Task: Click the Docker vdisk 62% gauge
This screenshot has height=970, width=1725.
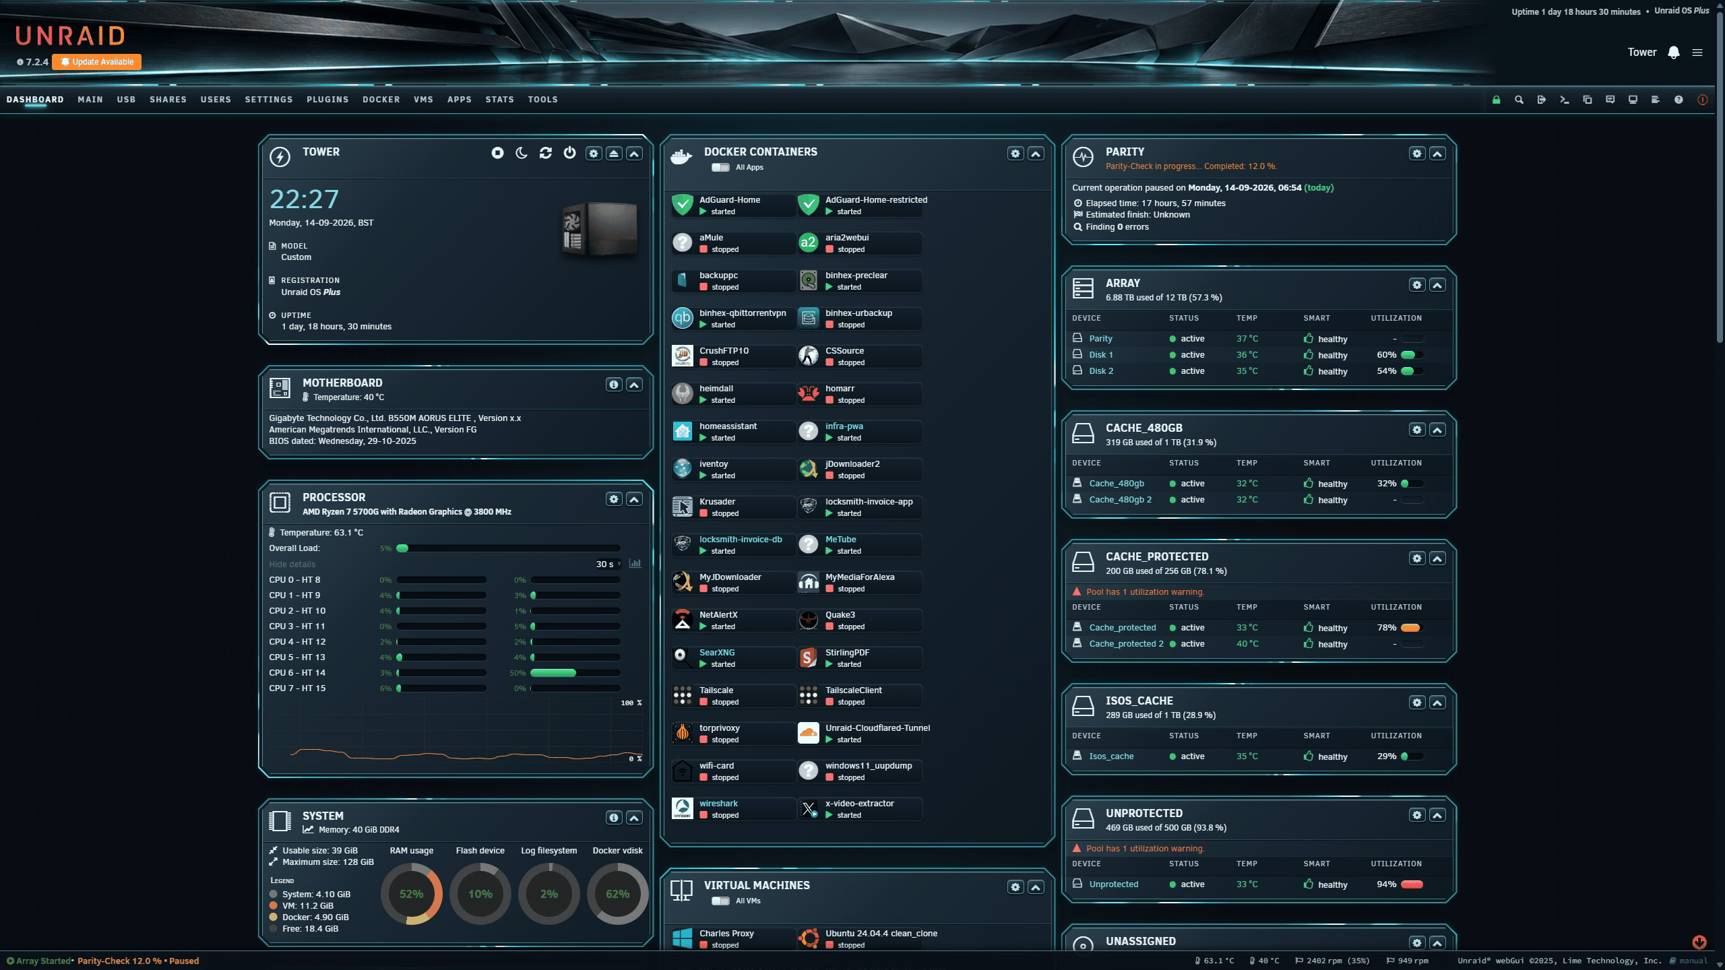Action: tap(618, 894)
